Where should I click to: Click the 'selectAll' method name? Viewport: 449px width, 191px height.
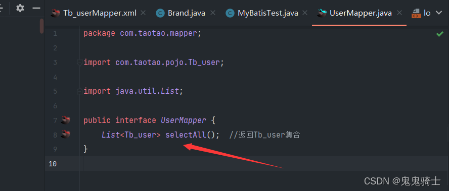click(x=186, y=135)
